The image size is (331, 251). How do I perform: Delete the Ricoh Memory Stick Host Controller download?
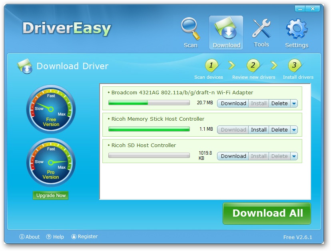click(x=279, y=130)
